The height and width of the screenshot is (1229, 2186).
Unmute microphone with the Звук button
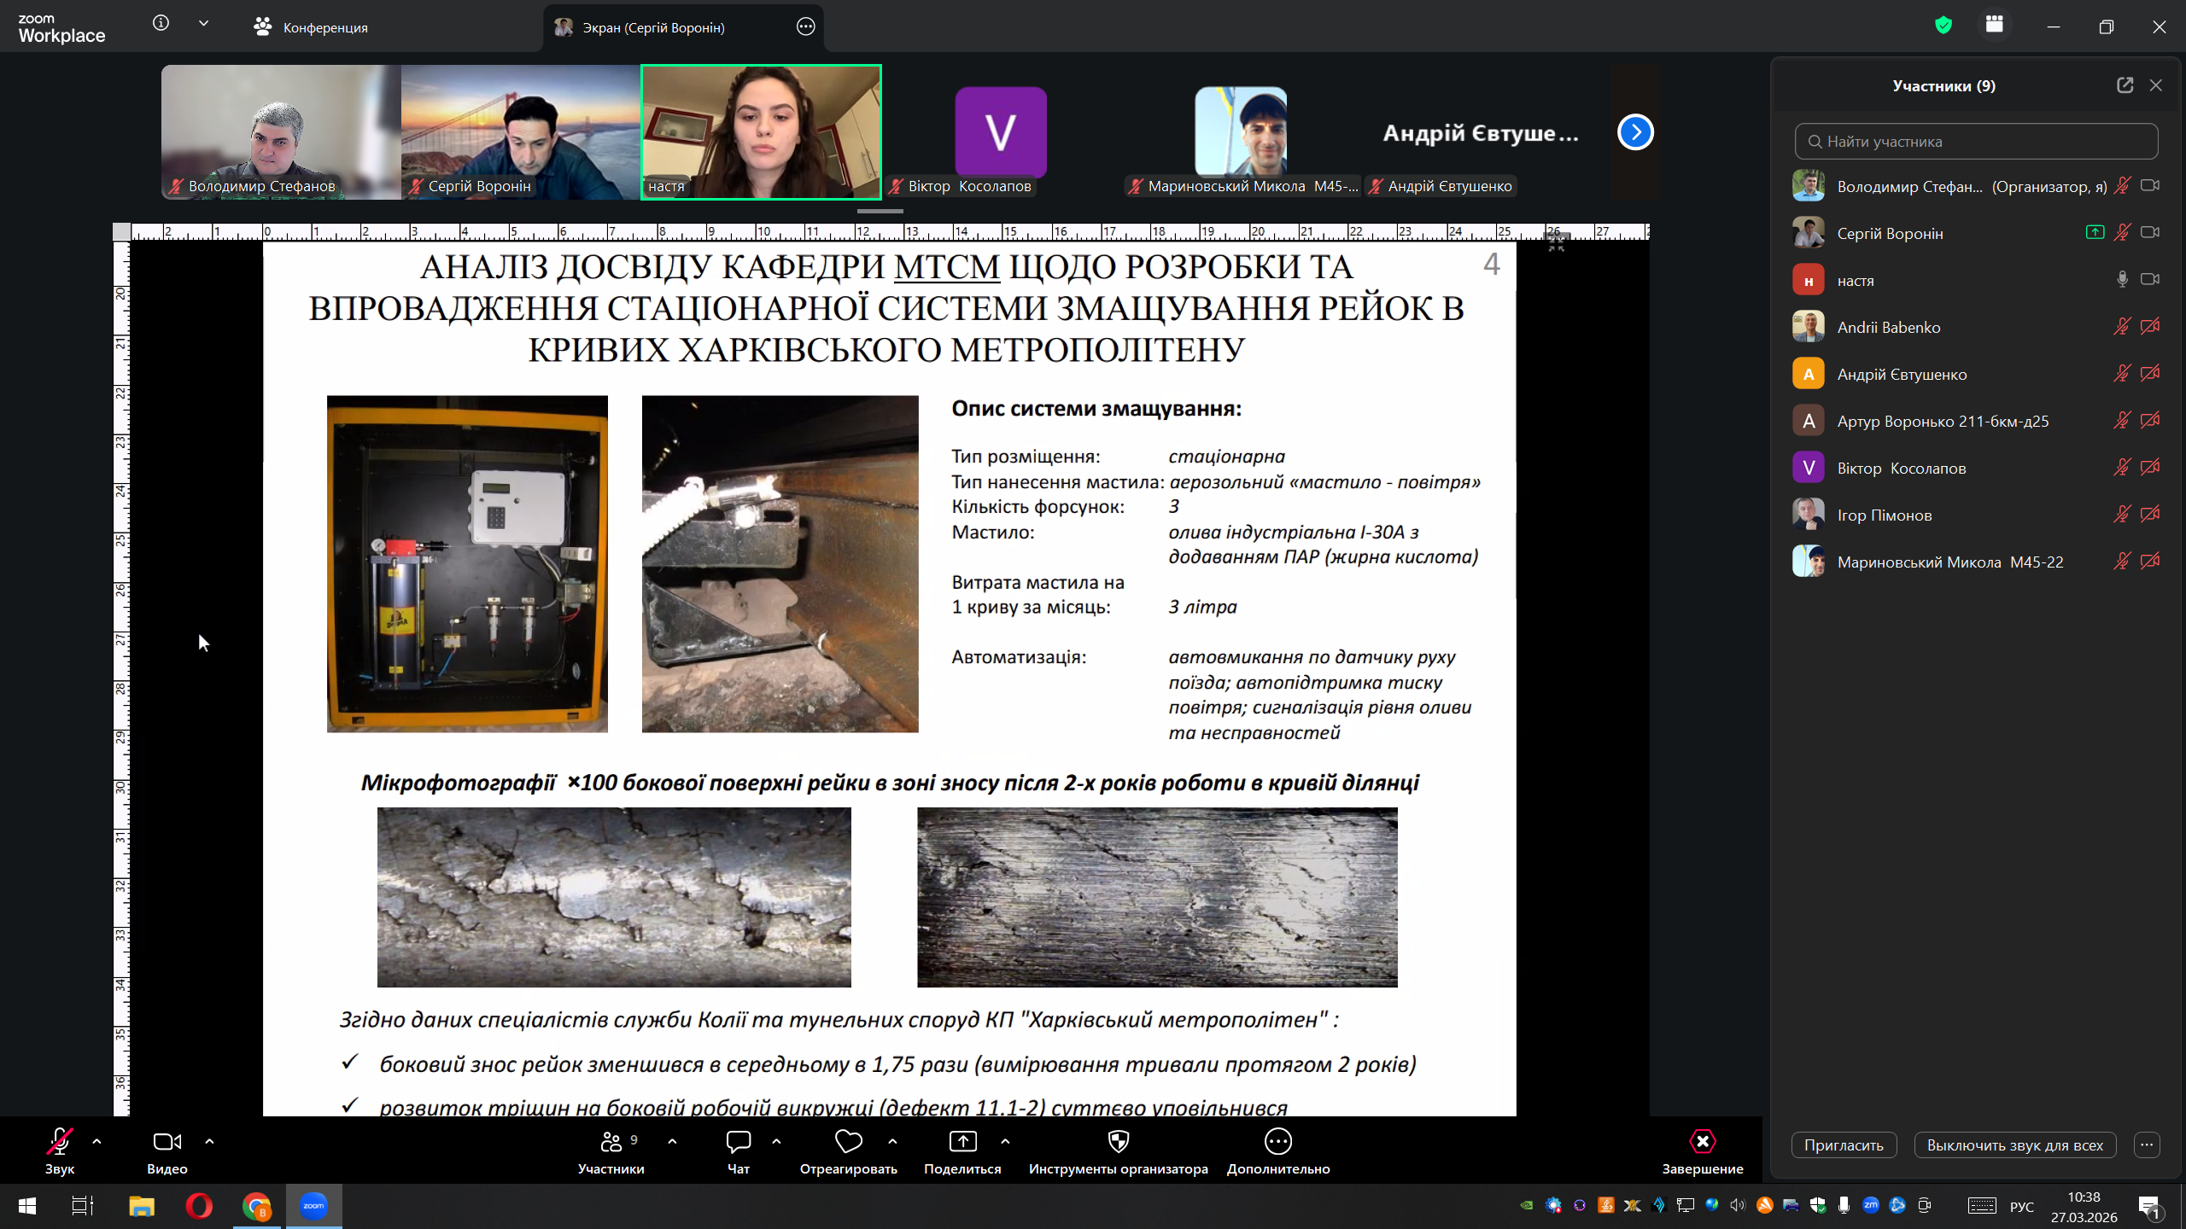59,1142
